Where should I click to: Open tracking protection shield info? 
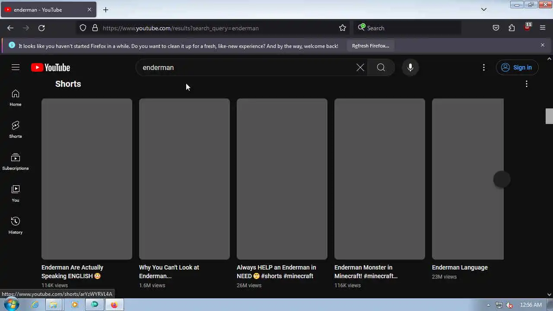tap(83, 28)
